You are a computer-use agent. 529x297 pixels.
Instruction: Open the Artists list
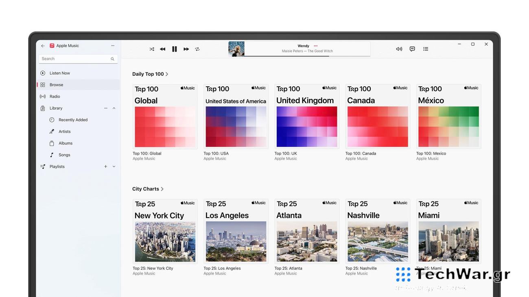point(64,131)
